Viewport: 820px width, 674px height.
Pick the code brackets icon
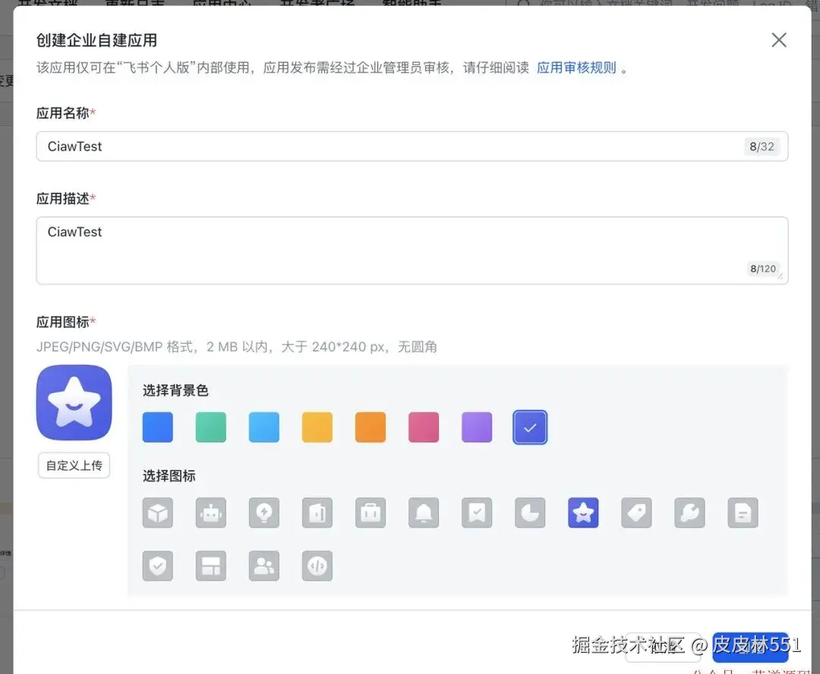click(x=317, y=565)
